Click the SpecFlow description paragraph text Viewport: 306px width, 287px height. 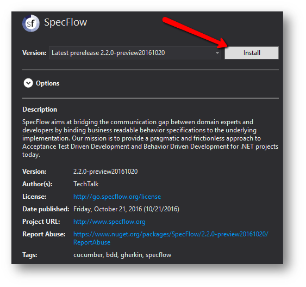(150, 138)
